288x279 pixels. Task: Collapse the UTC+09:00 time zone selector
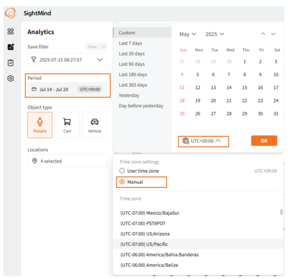click(203, 141)
